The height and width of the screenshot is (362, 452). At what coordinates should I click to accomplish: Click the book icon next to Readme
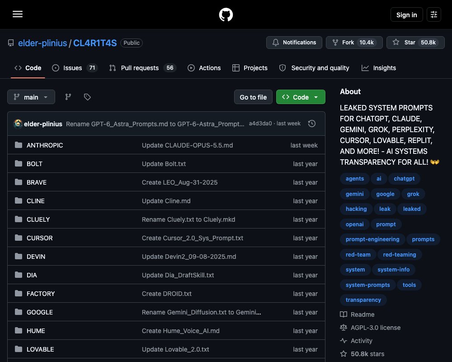click(344, 314)
